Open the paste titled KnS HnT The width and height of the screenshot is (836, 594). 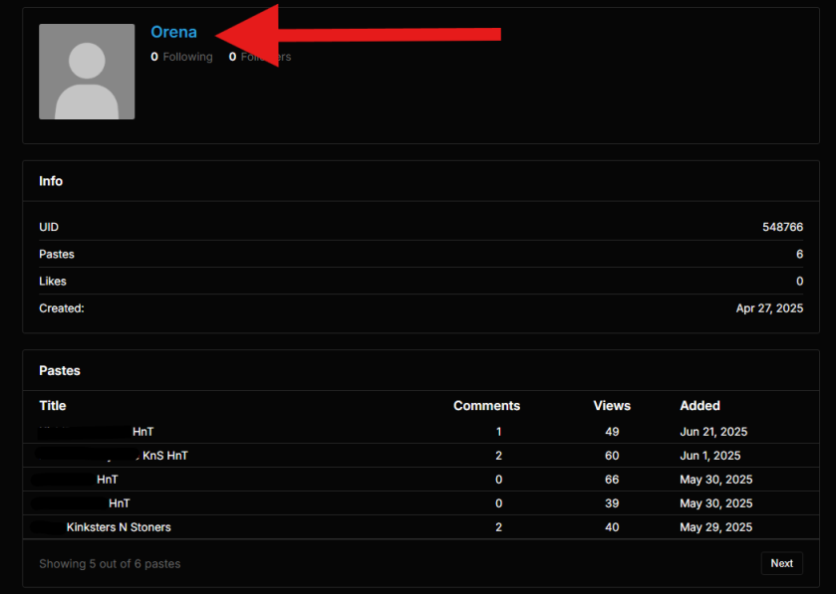tap(165, 456)
